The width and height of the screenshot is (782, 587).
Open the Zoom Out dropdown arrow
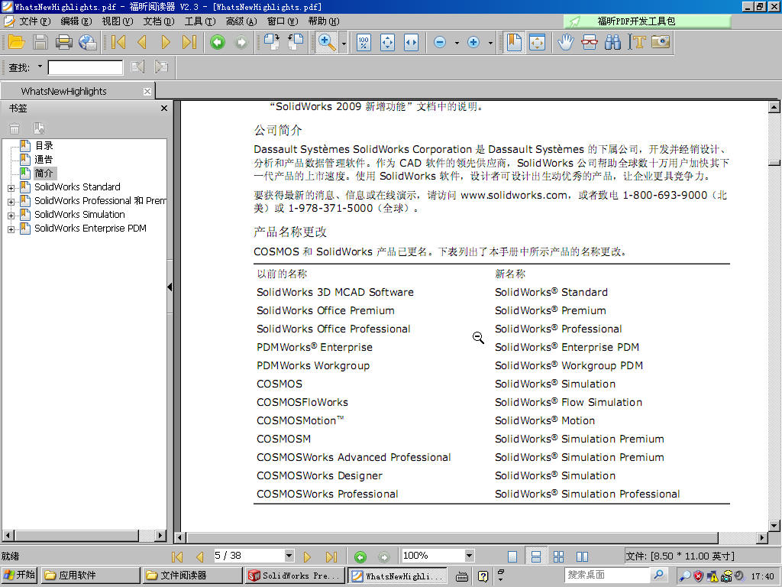coord(457,43)
